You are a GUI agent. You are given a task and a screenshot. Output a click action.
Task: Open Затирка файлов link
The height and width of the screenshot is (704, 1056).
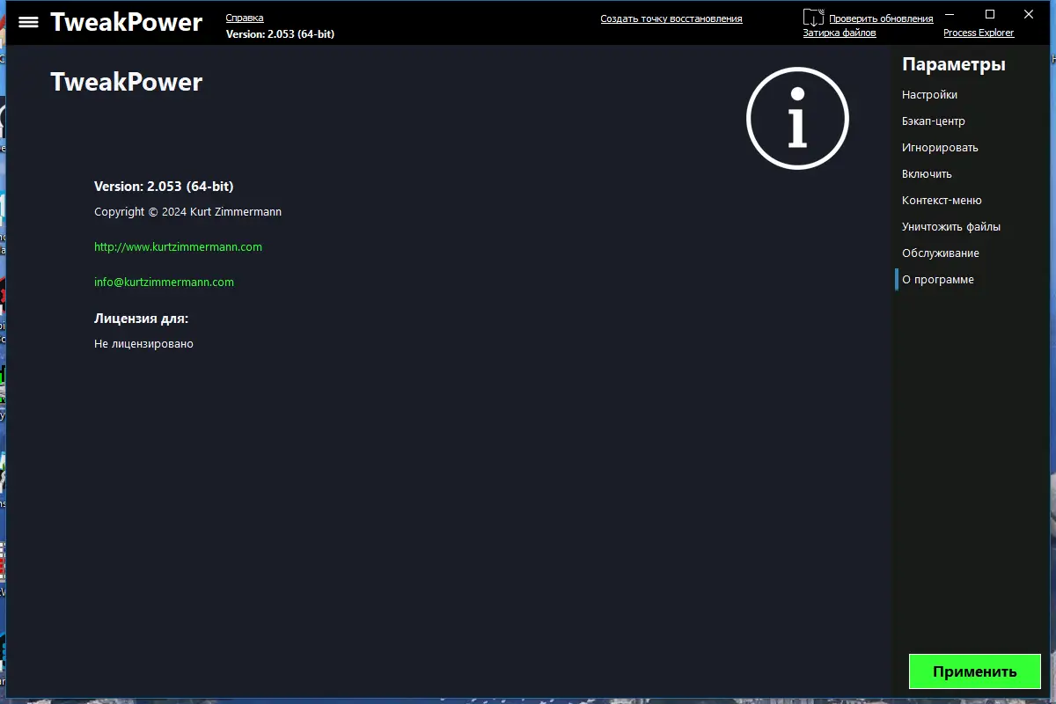pyautogui.click(x=840, y=33)
